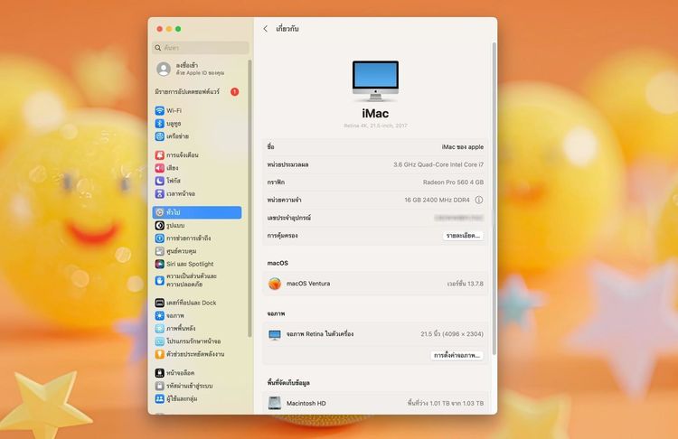Click macOS version number 13.7.8
678x439 pixels.
[x=466, y=284]
